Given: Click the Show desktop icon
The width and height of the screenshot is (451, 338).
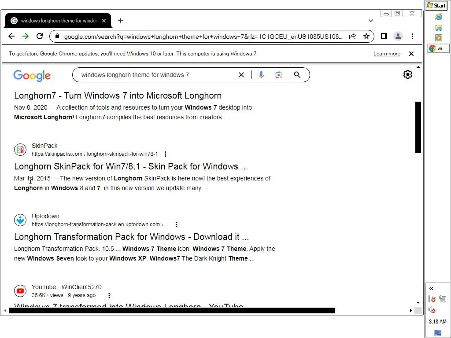Looking at the screenshot, I should [x=438, y=333].
